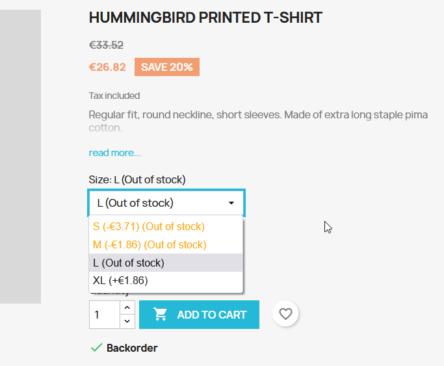Select size XL (+€1.86) option

[120, 281]
